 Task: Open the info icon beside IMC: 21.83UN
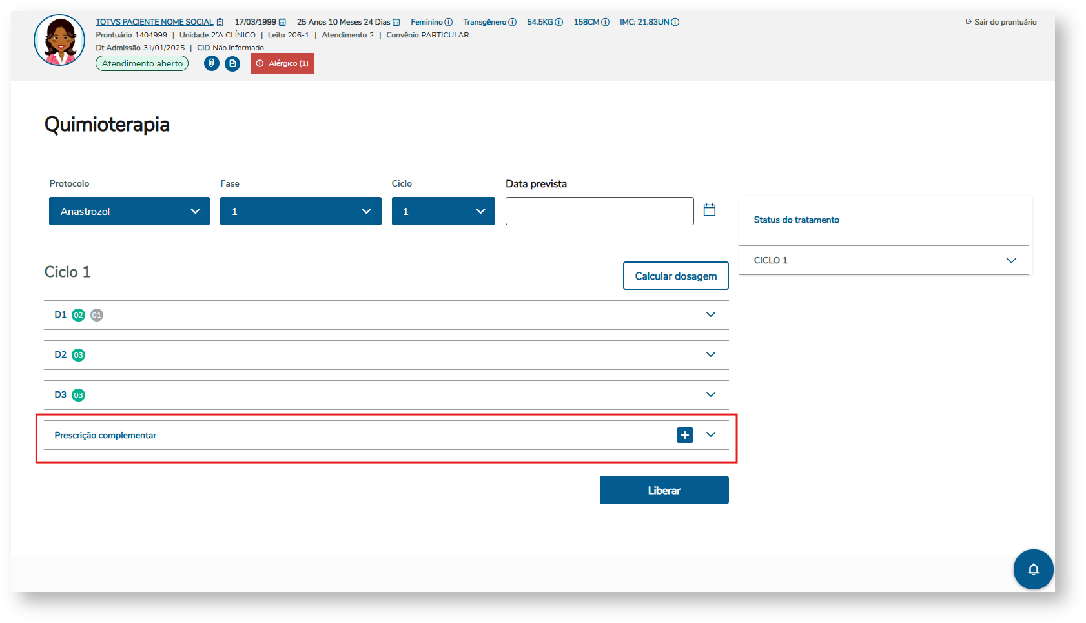tap(675, 22)
